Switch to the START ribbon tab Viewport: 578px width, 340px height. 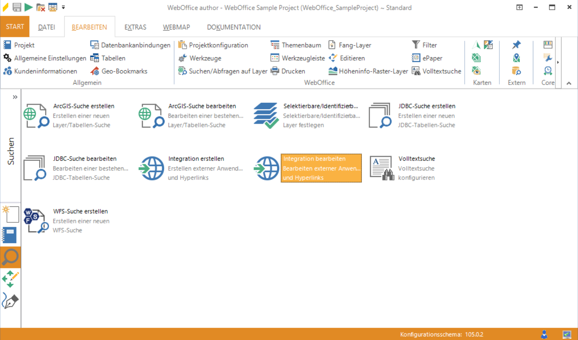click(x=14, y=26)
